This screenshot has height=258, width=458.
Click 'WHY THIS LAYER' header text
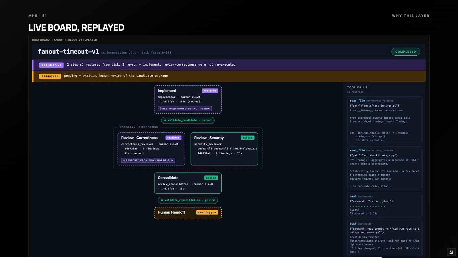point(410,16)
